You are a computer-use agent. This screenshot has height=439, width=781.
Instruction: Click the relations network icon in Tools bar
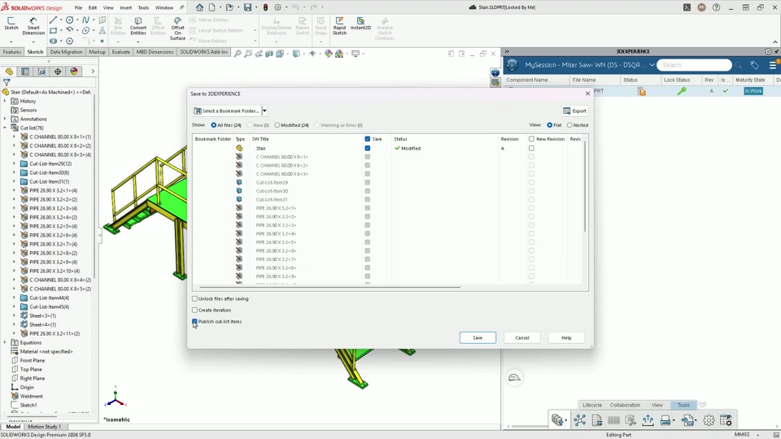click(x=580, y=420)
